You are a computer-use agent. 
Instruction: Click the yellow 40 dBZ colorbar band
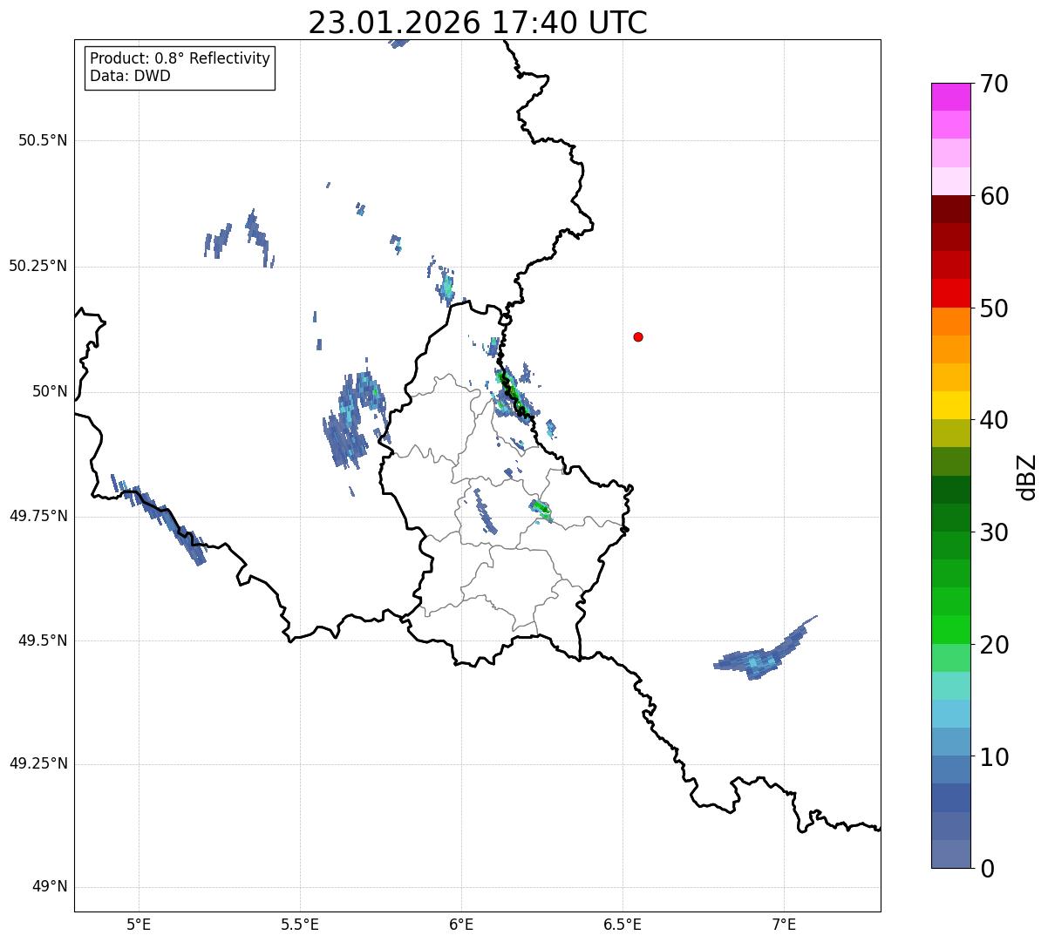[x=950, y=405]
